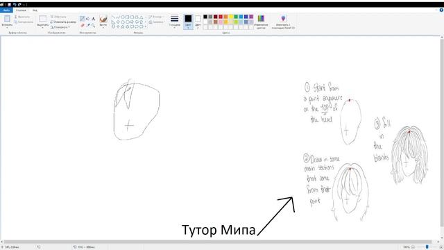
Task: Activate the Color 2 box
Action: pos(198,22)
